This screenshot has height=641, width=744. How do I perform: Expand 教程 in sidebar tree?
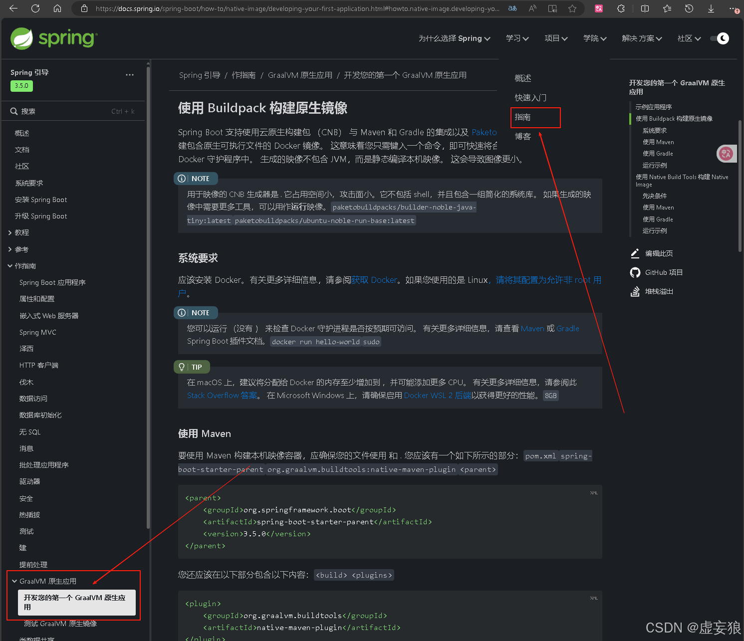click(10, 233)
